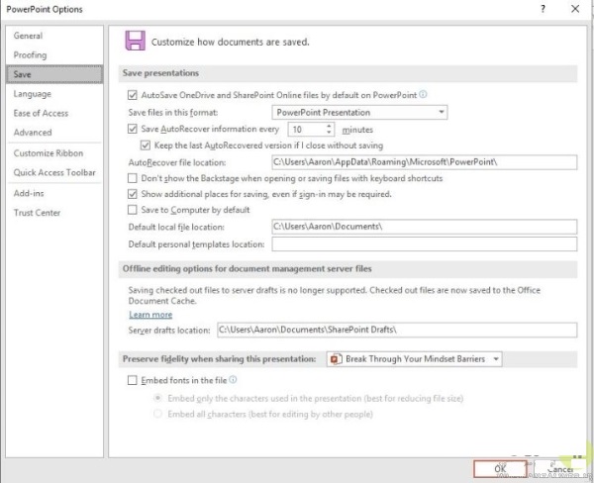Click the Default local file location field
Screen dimensions: 594x483
pos(423,227)
